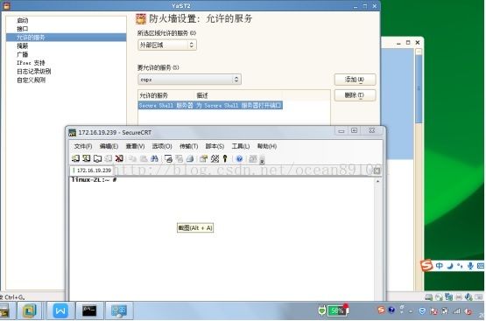
Task: Open 帮助(H) menu in SecureCRT
Action: 267,146
